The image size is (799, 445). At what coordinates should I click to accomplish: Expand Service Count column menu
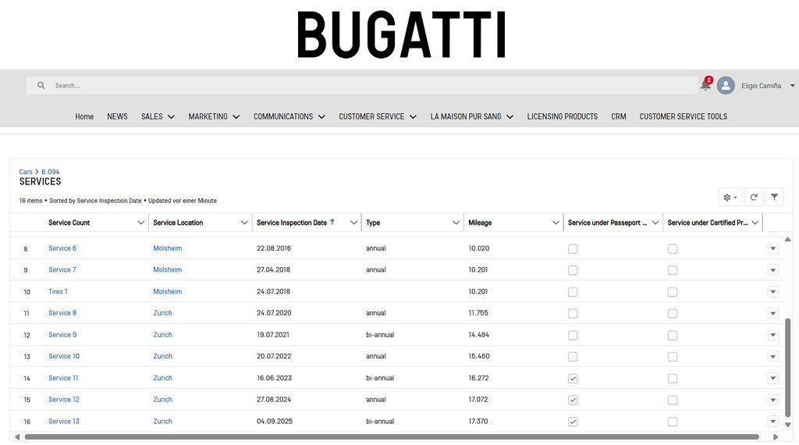tap(140, 222)
